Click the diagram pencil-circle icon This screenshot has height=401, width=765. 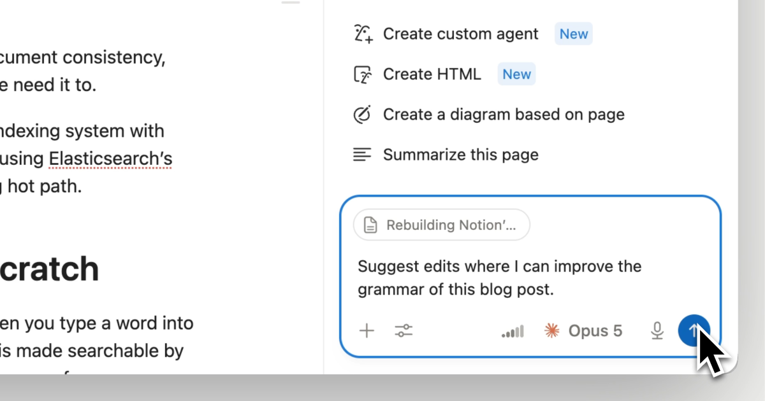(362, 115)
